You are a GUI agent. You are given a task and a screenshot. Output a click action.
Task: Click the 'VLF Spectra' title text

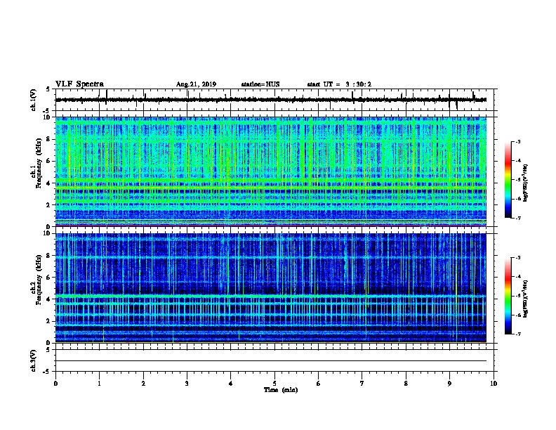(x=79, y=84)
